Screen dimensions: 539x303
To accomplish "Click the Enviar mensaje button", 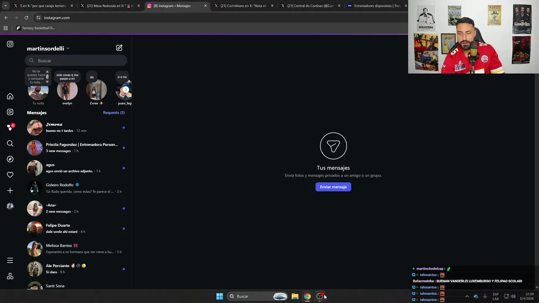I will tap(333, 187).
